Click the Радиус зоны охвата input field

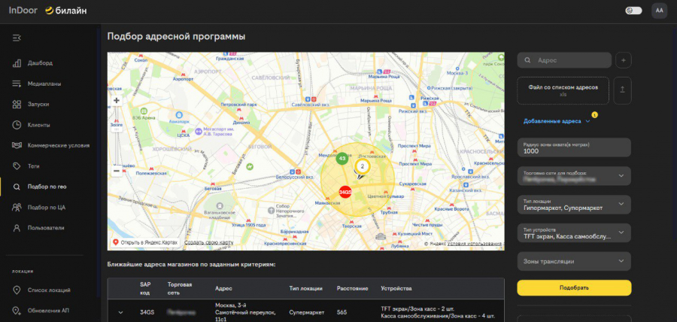coord(574,150)
